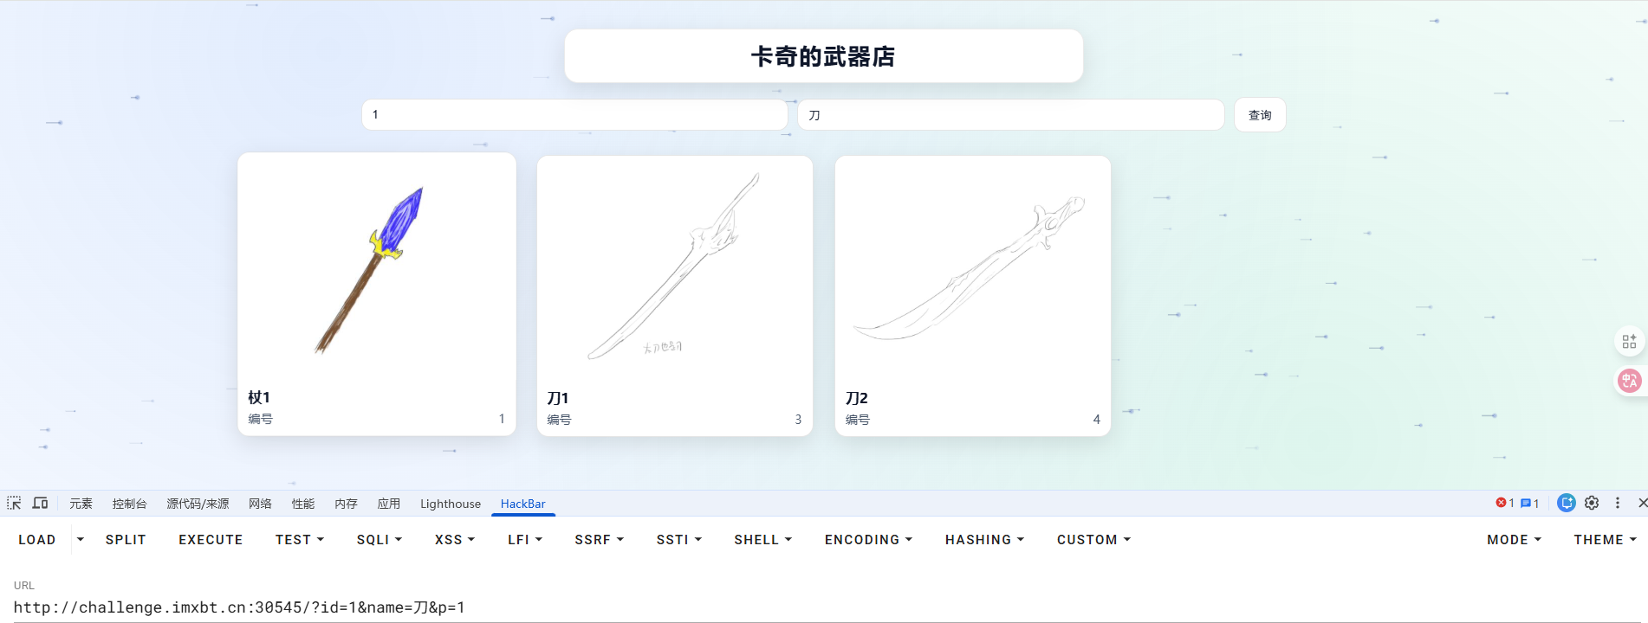Open the DevTools three-dot menu
The height and width of the screenshot is (623, 1648).
[x=1617, y=503]
